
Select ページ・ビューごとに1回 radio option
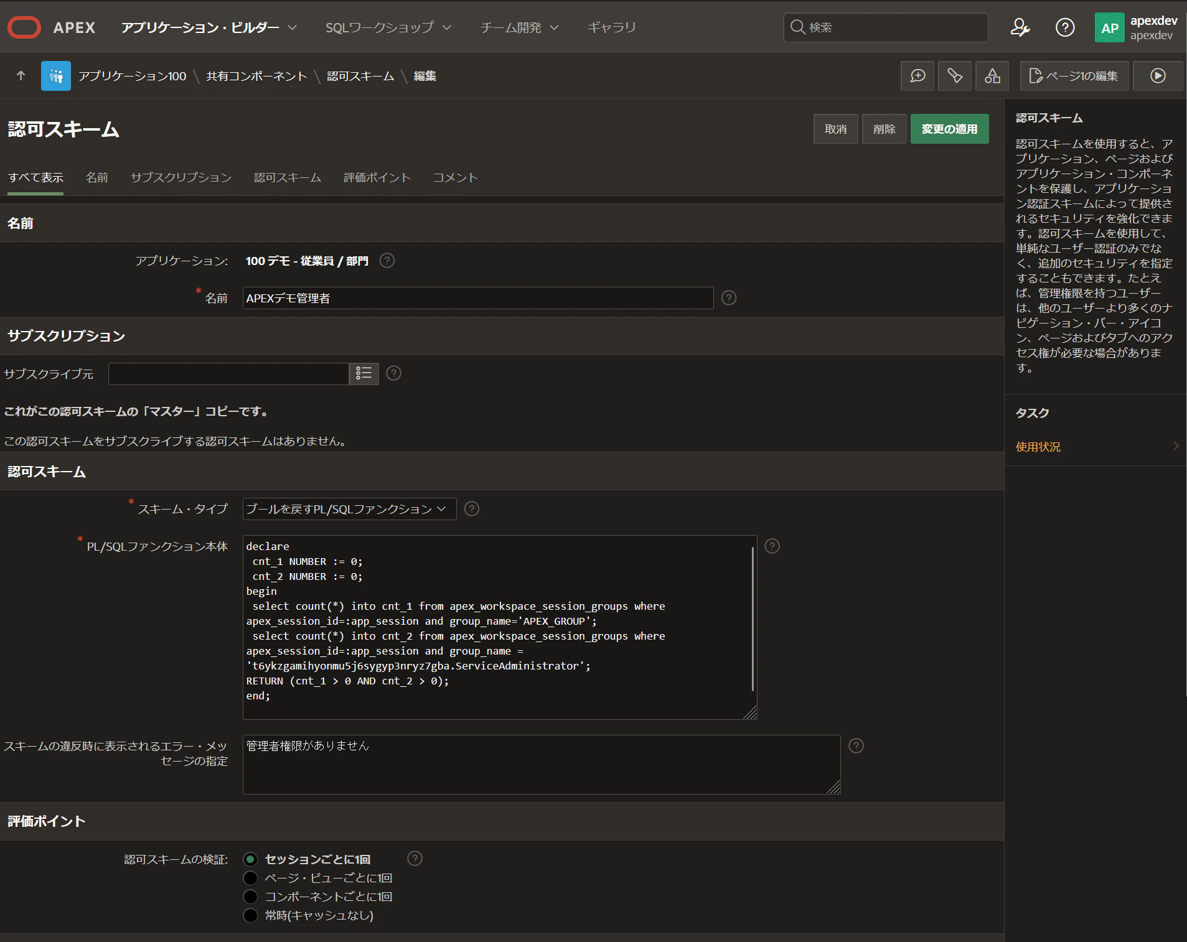pos(250,878)
